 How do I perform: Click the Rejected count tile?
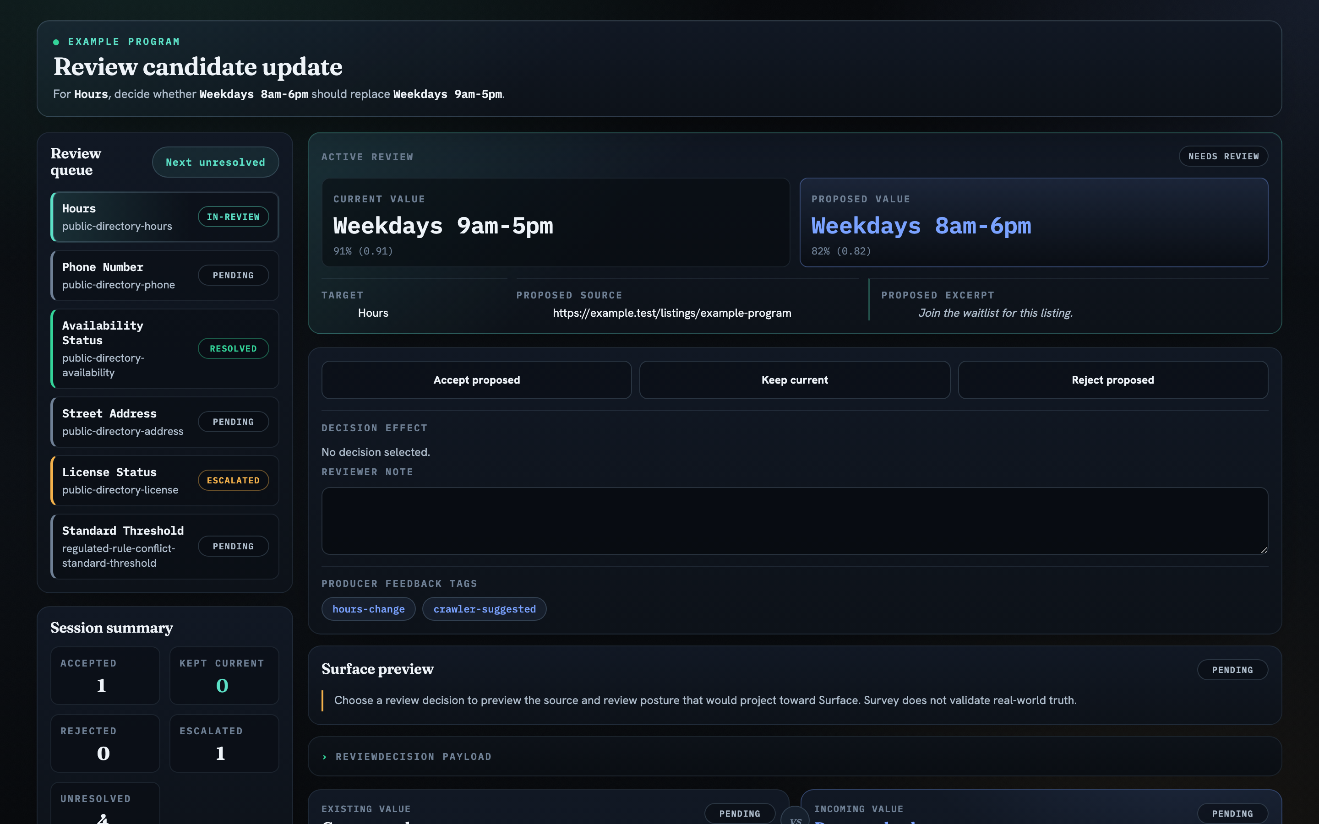[x=105, y=743]
